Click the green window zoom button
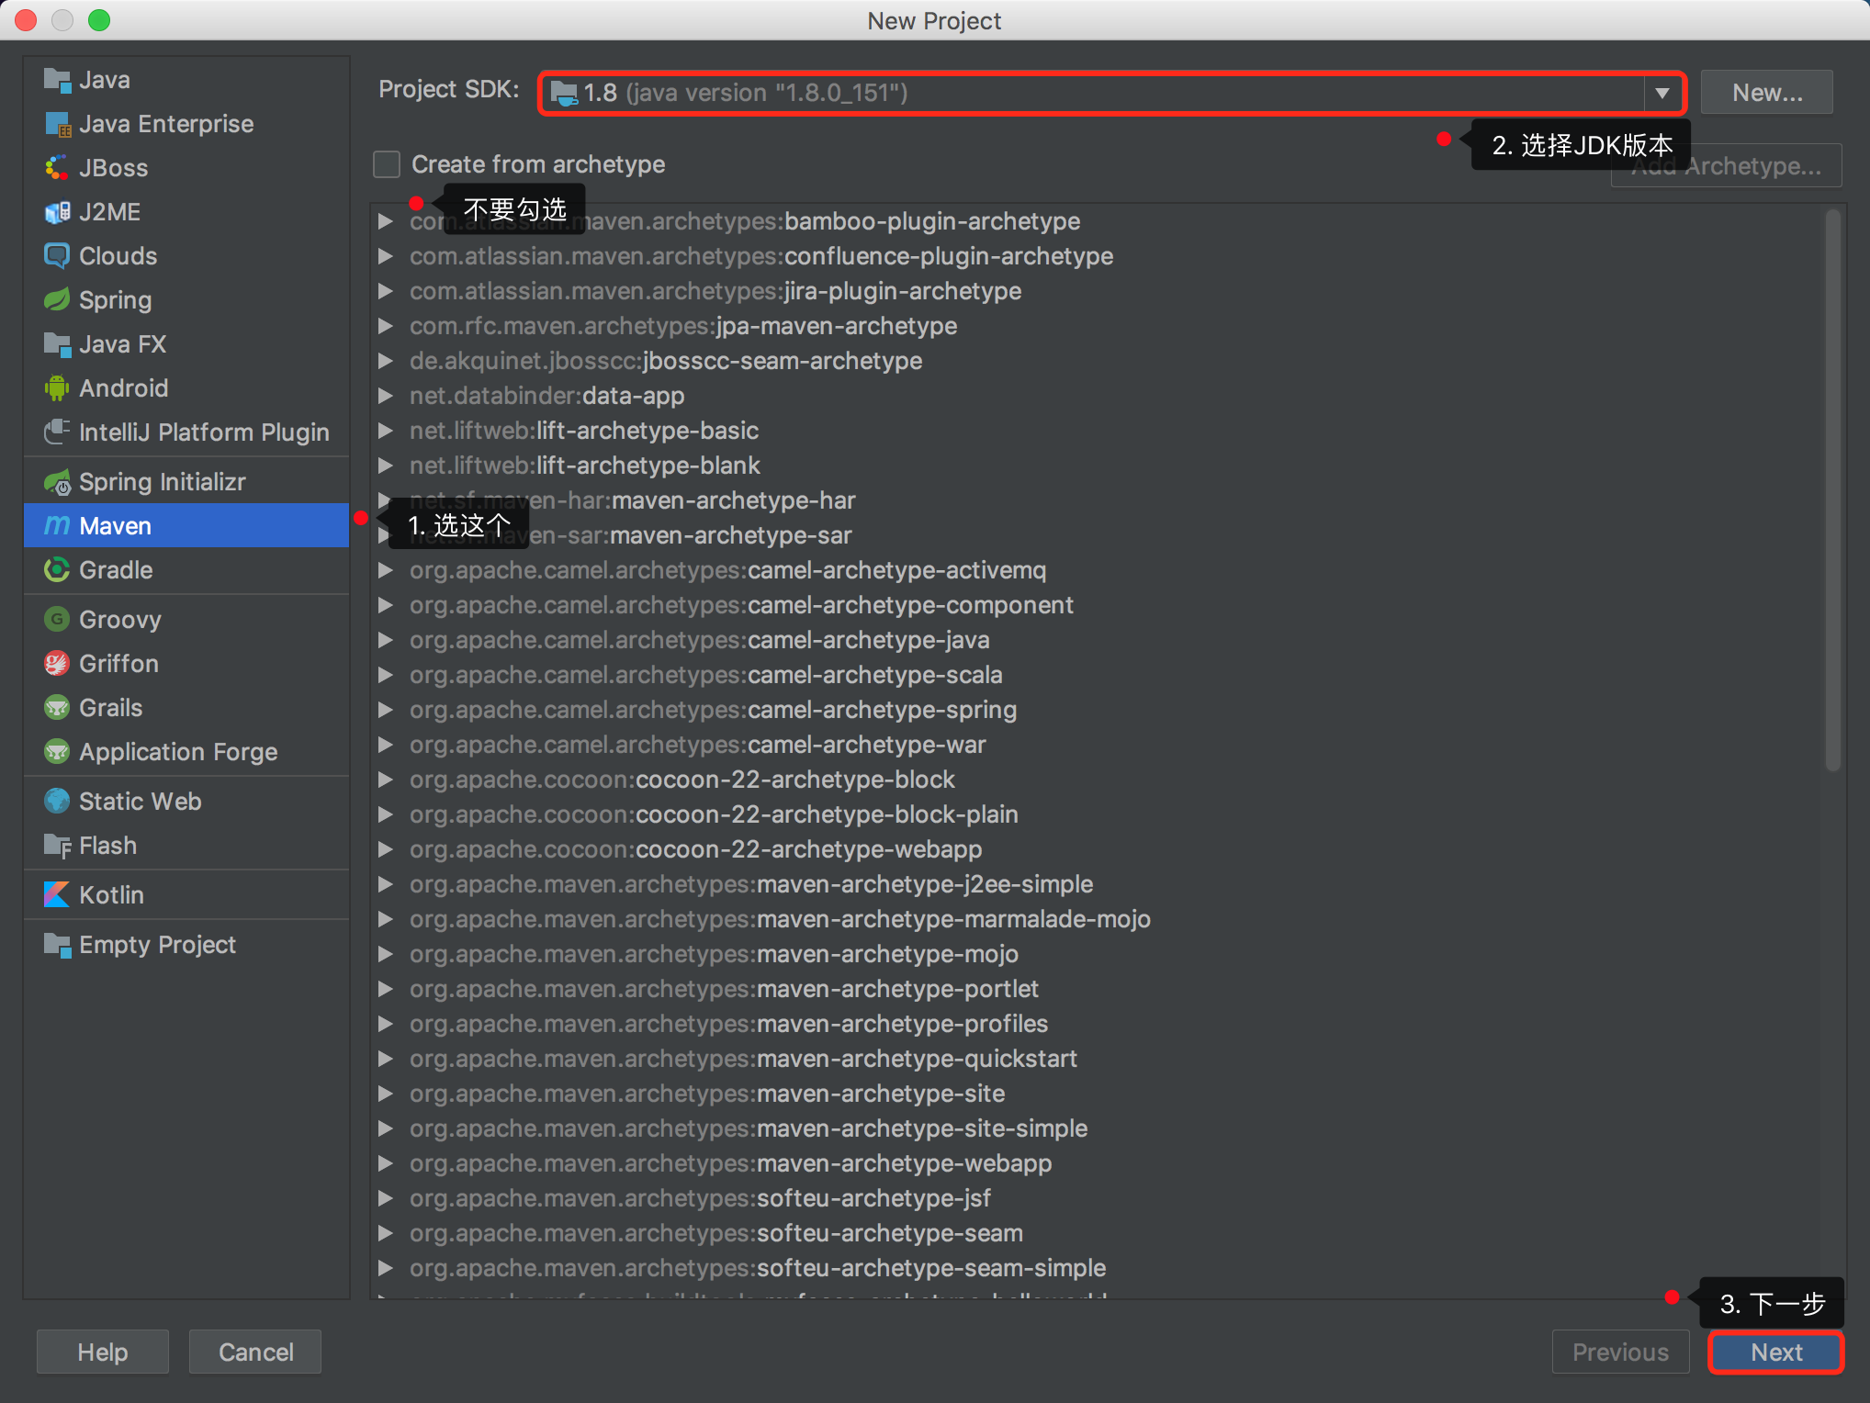This screenshot has height=1403, width=1870. (99, 20)
